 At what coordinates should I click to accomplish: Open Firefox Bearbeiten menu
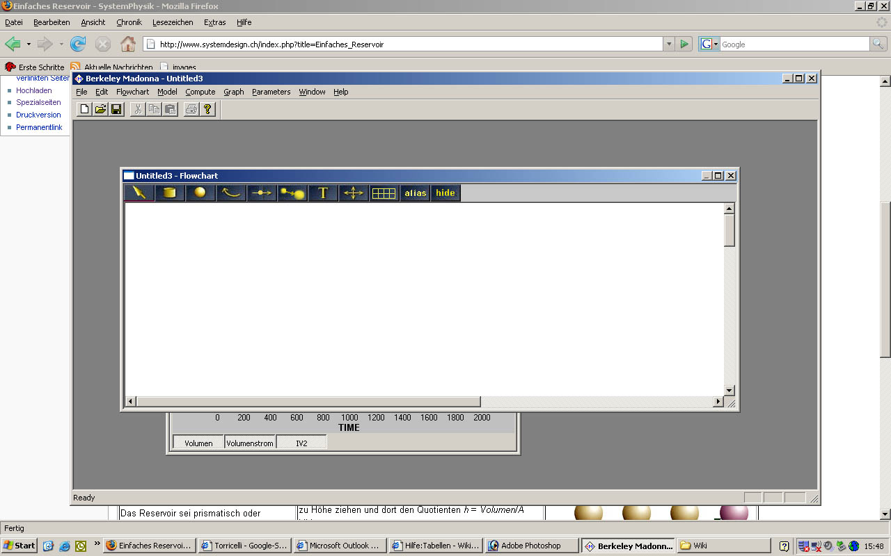52,22
